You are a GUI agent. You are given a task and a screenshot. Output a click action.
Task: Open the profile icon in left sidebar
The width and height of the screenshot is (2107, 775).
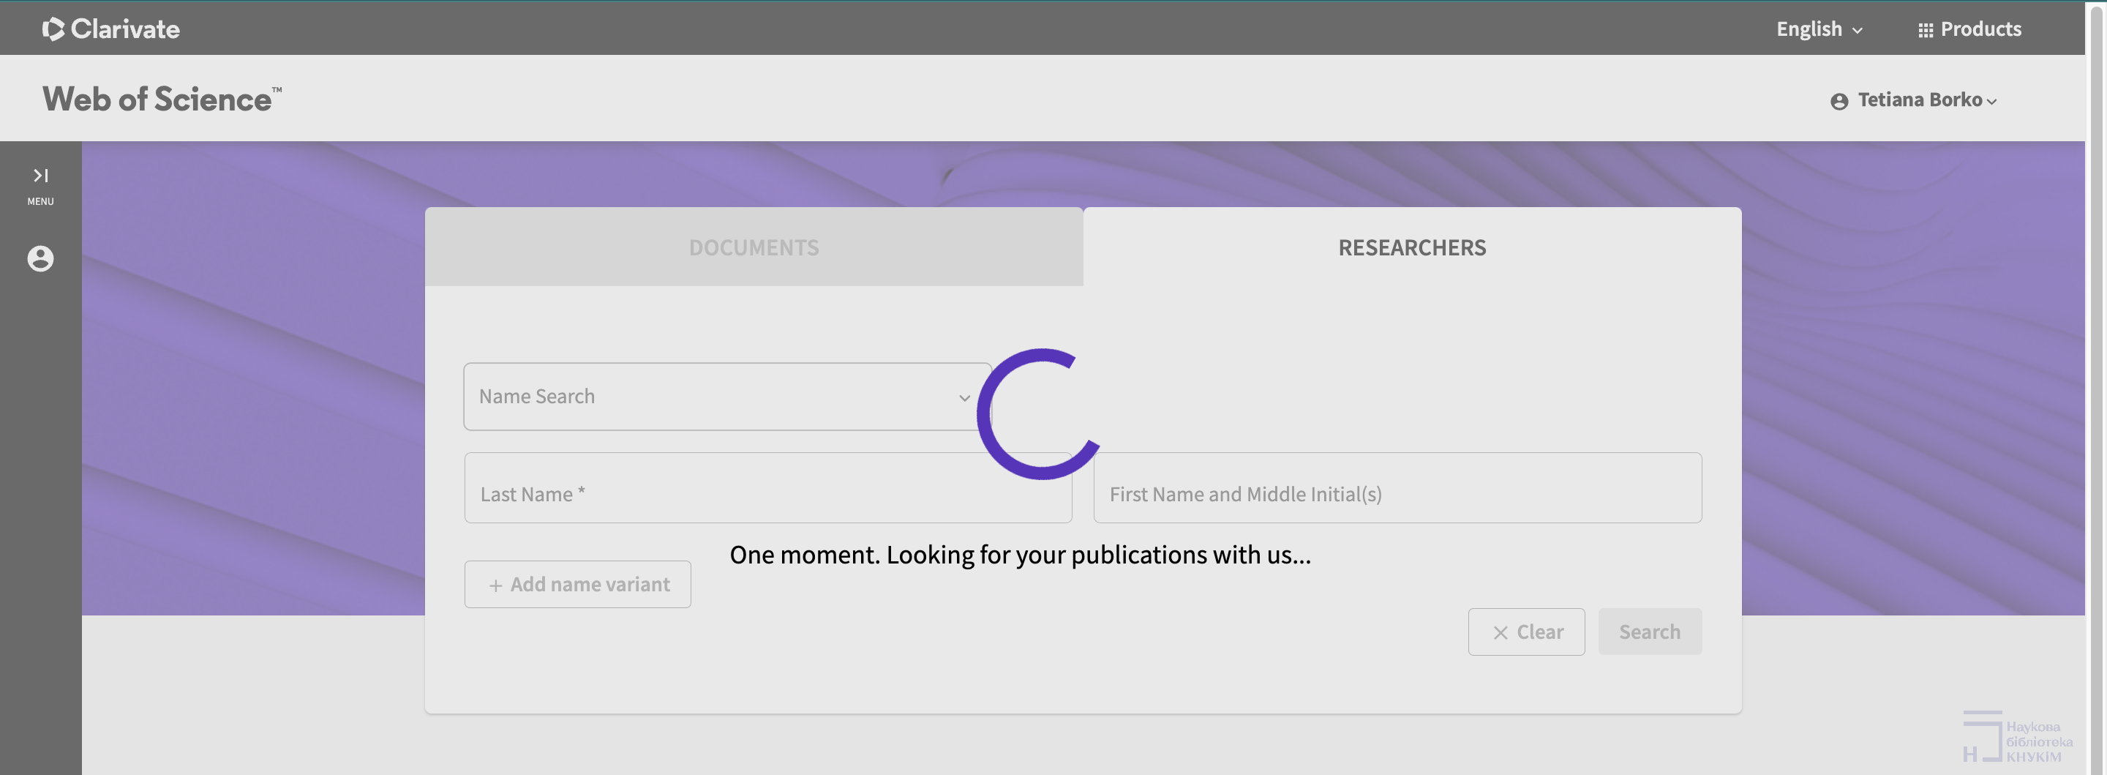click(40, 258)
